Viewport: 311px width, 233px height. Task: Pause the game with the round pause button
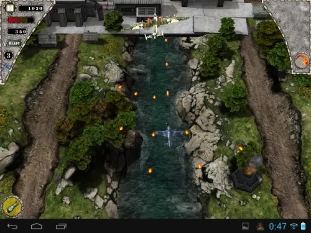coord(9,8)
